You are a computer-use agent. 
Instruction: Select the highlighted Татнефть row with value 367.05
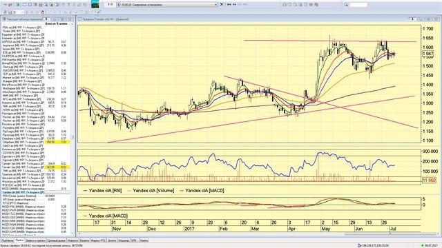tap(36, 167)
